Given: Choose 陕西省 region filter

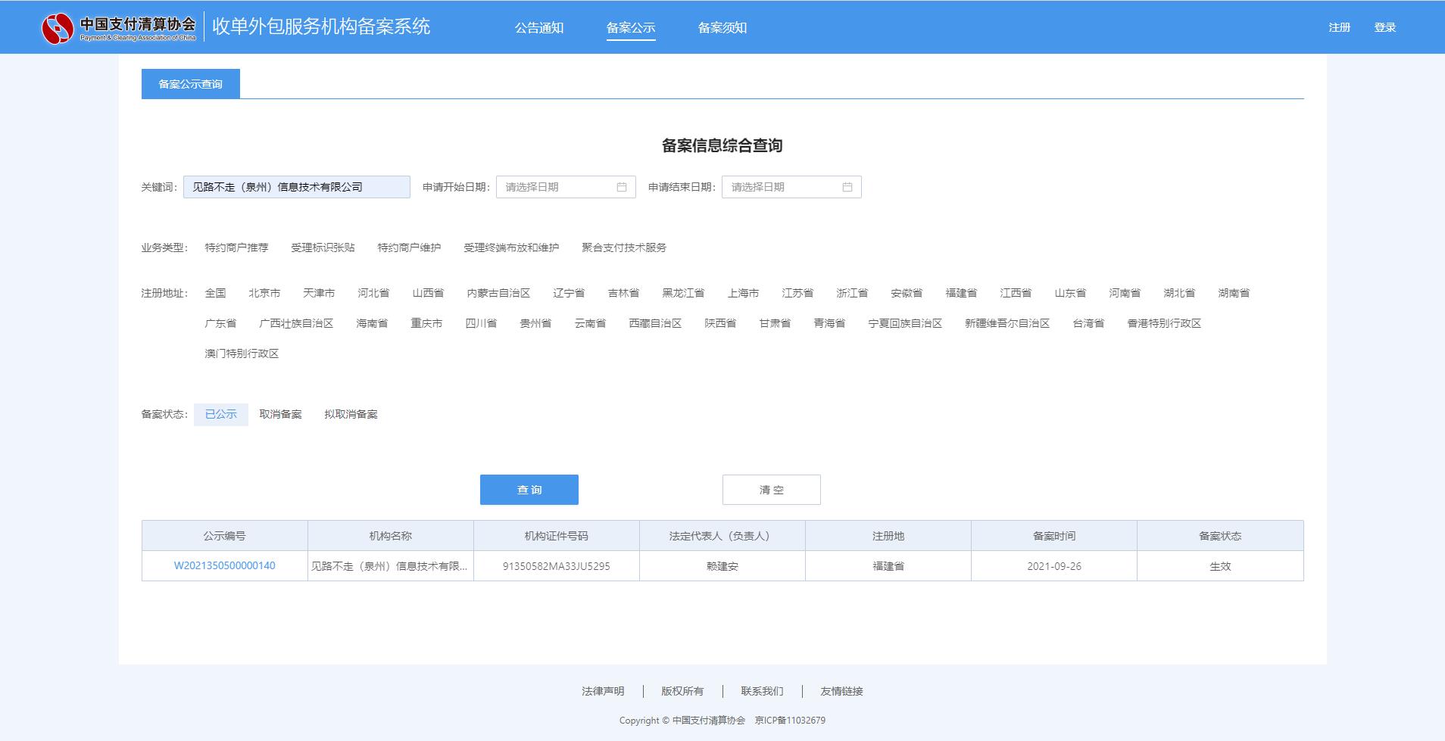Looking at the screenshot, I should (x=720, y=323).
